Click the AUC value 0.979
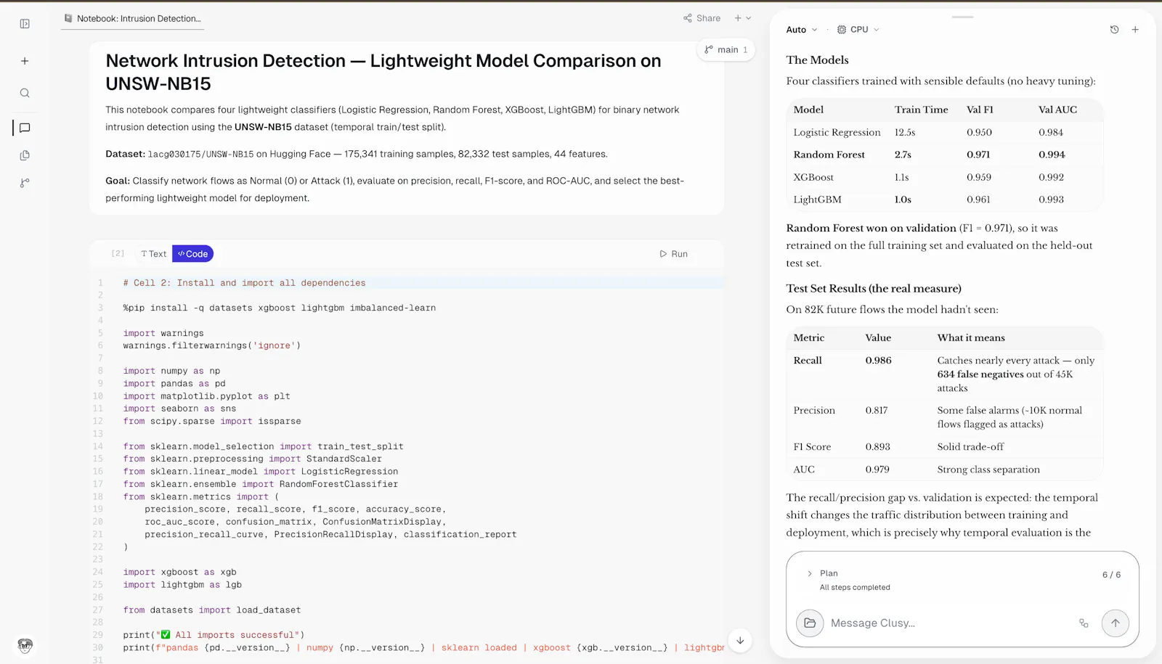 click(x=877, y=470)
